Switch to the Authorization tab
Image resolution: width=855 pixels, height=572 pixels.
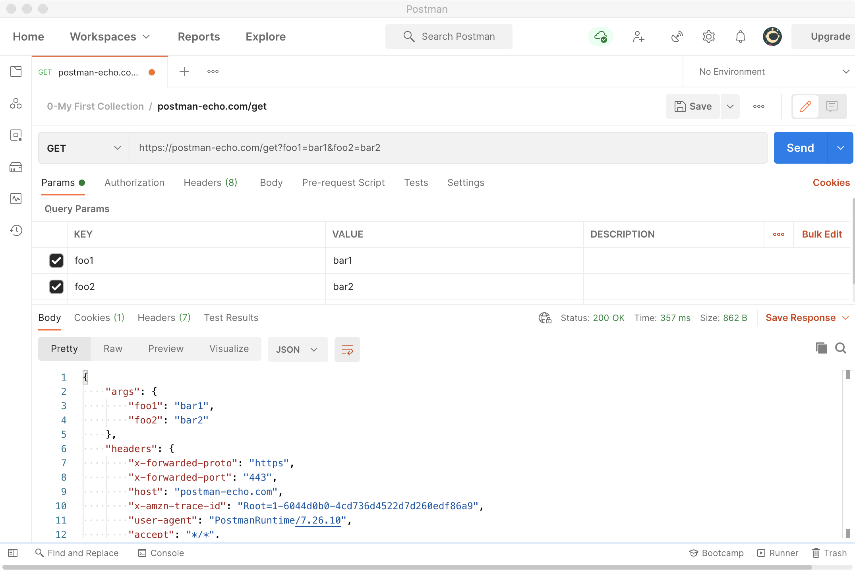coord(134,183)
